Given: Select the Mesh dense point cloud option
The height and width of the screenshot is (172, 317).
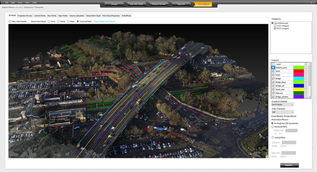Looking at the screenshot, I should tap(68, 21).
